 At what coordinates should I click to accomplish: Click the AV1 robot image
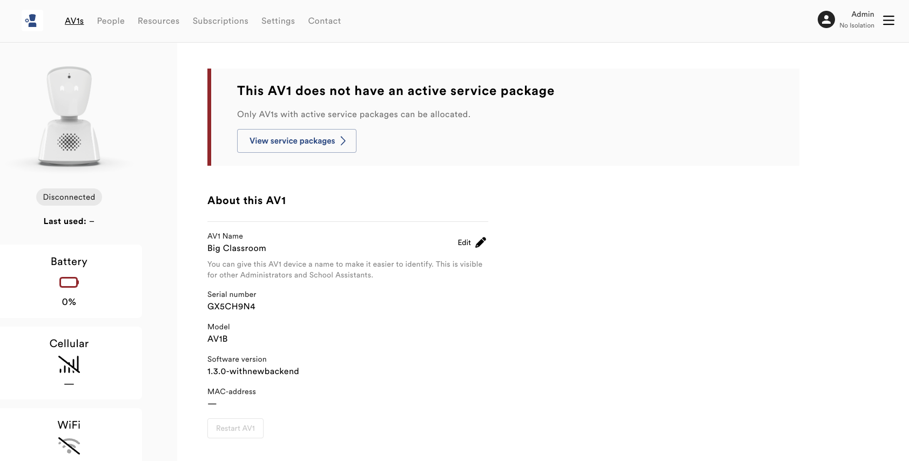coord(69,116)
